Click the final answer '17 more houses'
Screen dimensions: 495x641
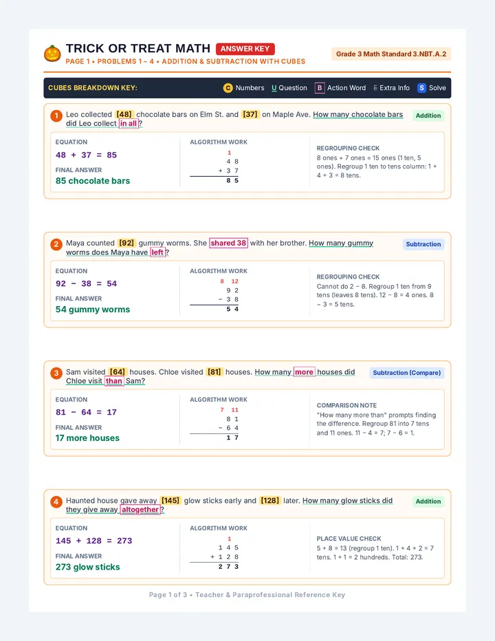coord(87,438)
